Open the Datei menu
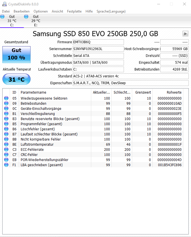This screenshot has height=237, width=191. pos(6,11)
